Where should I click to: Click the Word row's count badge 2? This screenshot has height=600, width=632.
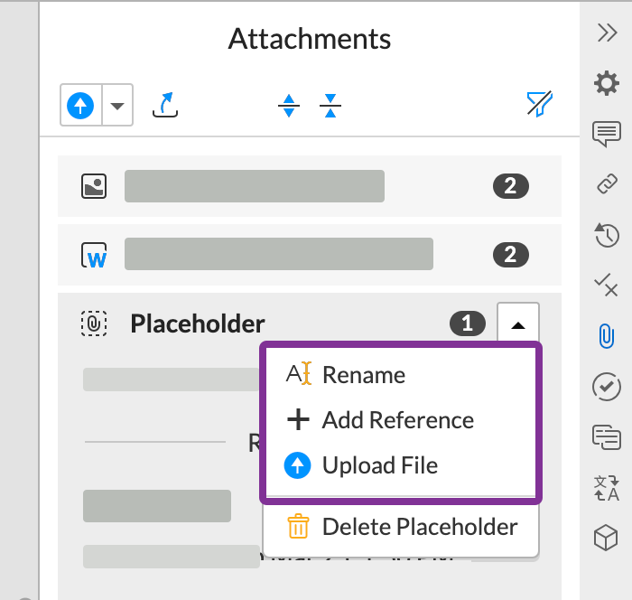pyautogui.click(x=511, y=255)
